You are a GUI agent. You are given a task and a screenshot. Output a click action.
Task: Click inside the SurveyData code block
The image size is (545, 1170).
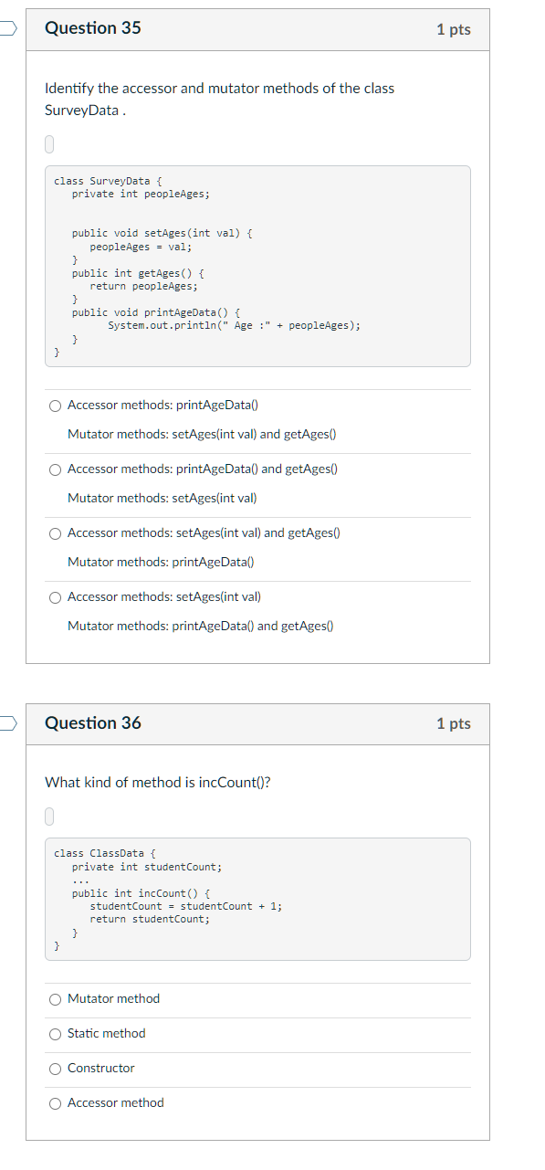tap(257, 266)
